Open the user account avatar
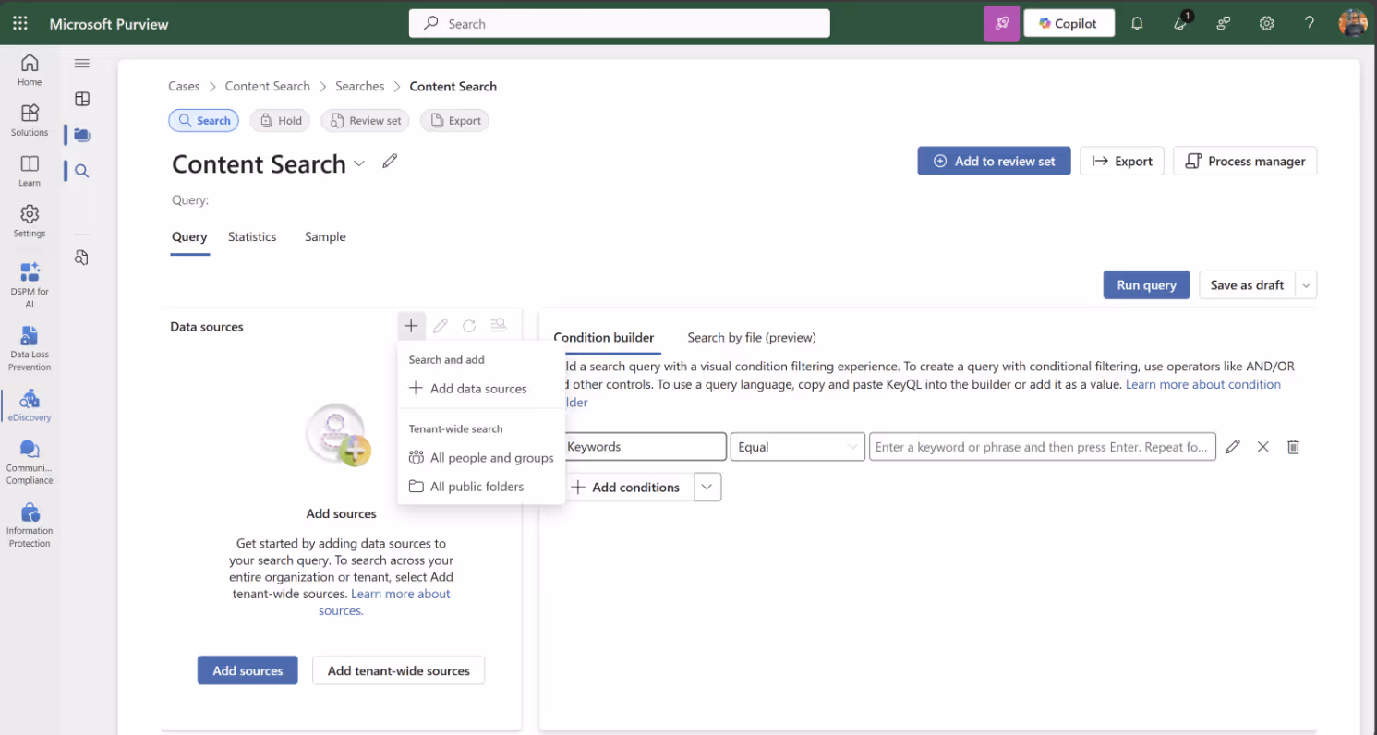Viewport: 1377px width, 735px height. [x=1353, y=23]
